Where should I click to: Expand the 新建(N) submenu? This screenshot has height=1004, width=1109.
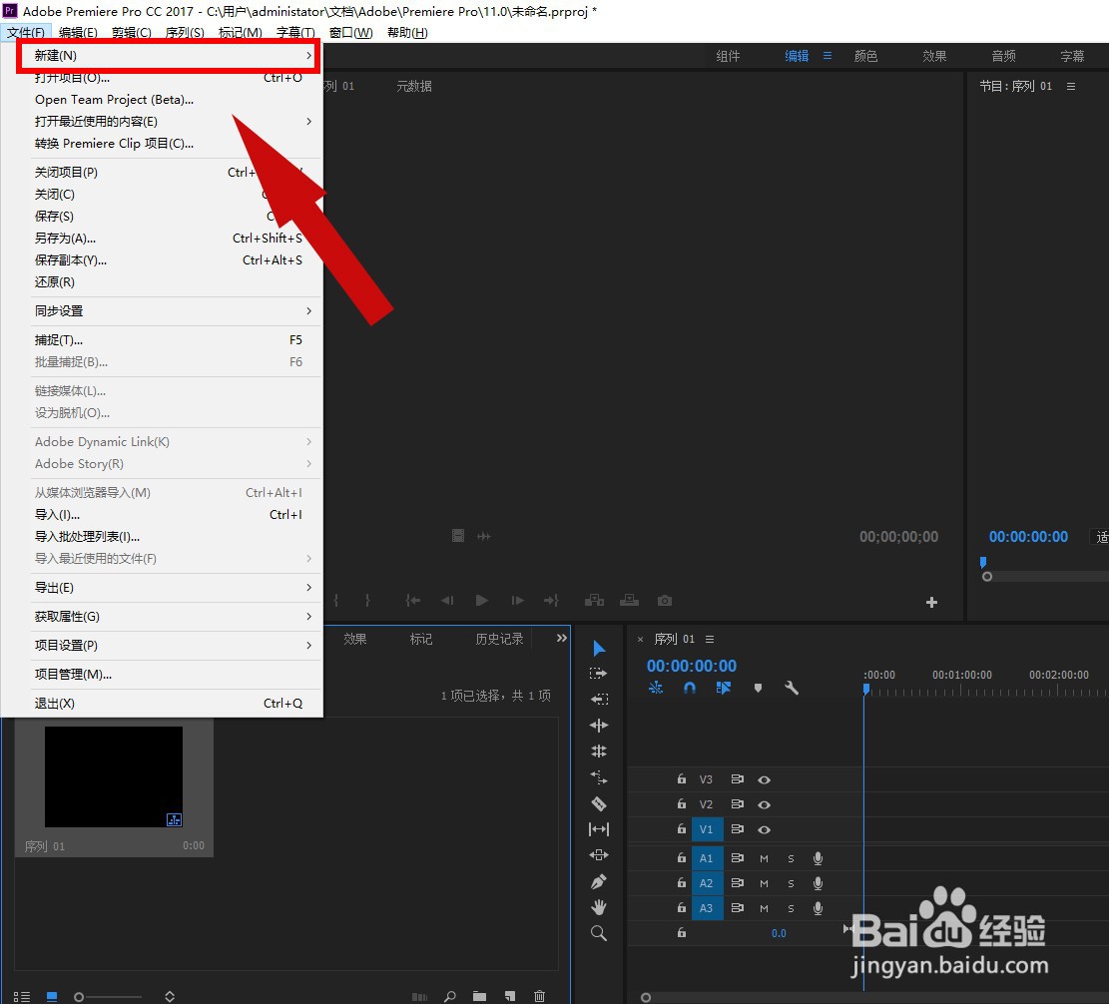coord(169,55)
